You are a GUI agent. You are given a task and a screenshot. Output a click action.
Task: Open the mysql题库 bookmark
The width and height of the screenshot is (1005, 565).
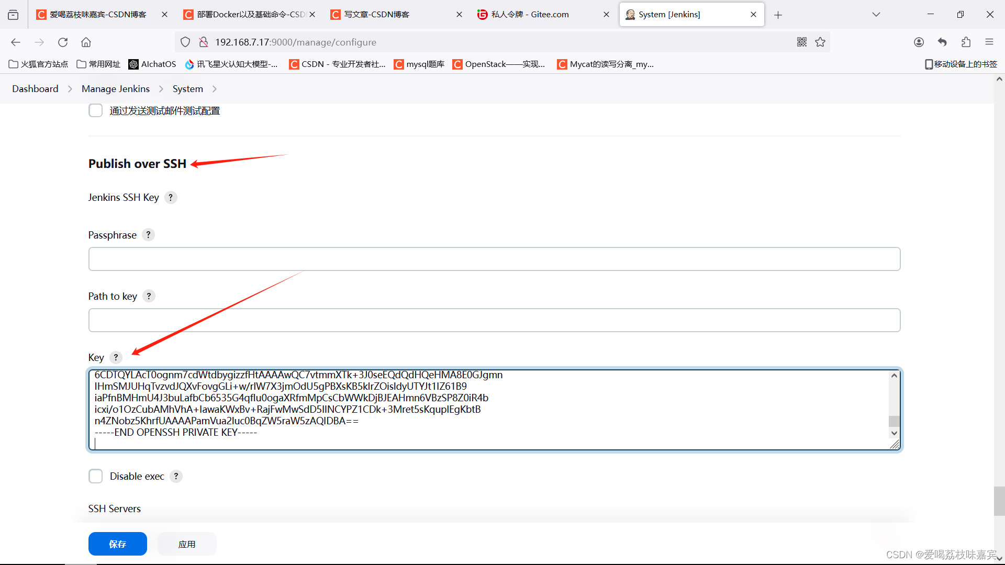(x=419, y=64)
